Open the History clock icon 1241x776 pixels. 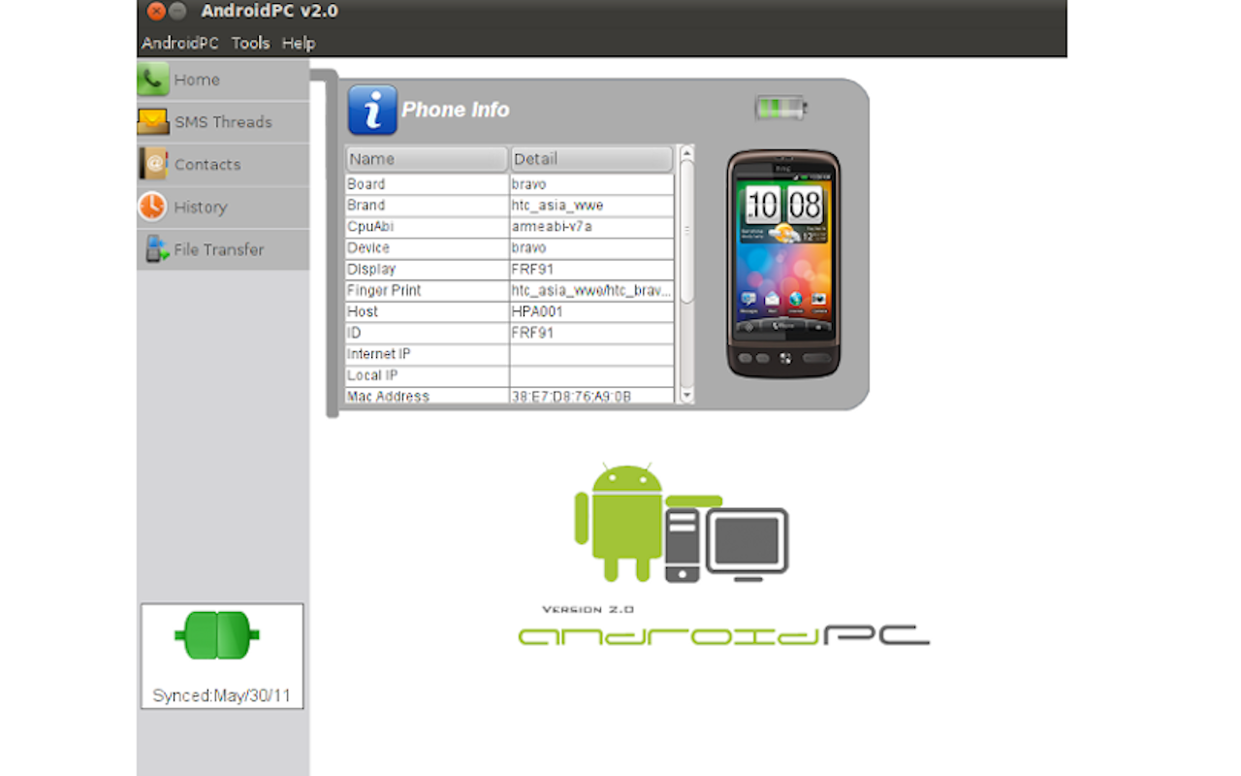pos(152,206)
